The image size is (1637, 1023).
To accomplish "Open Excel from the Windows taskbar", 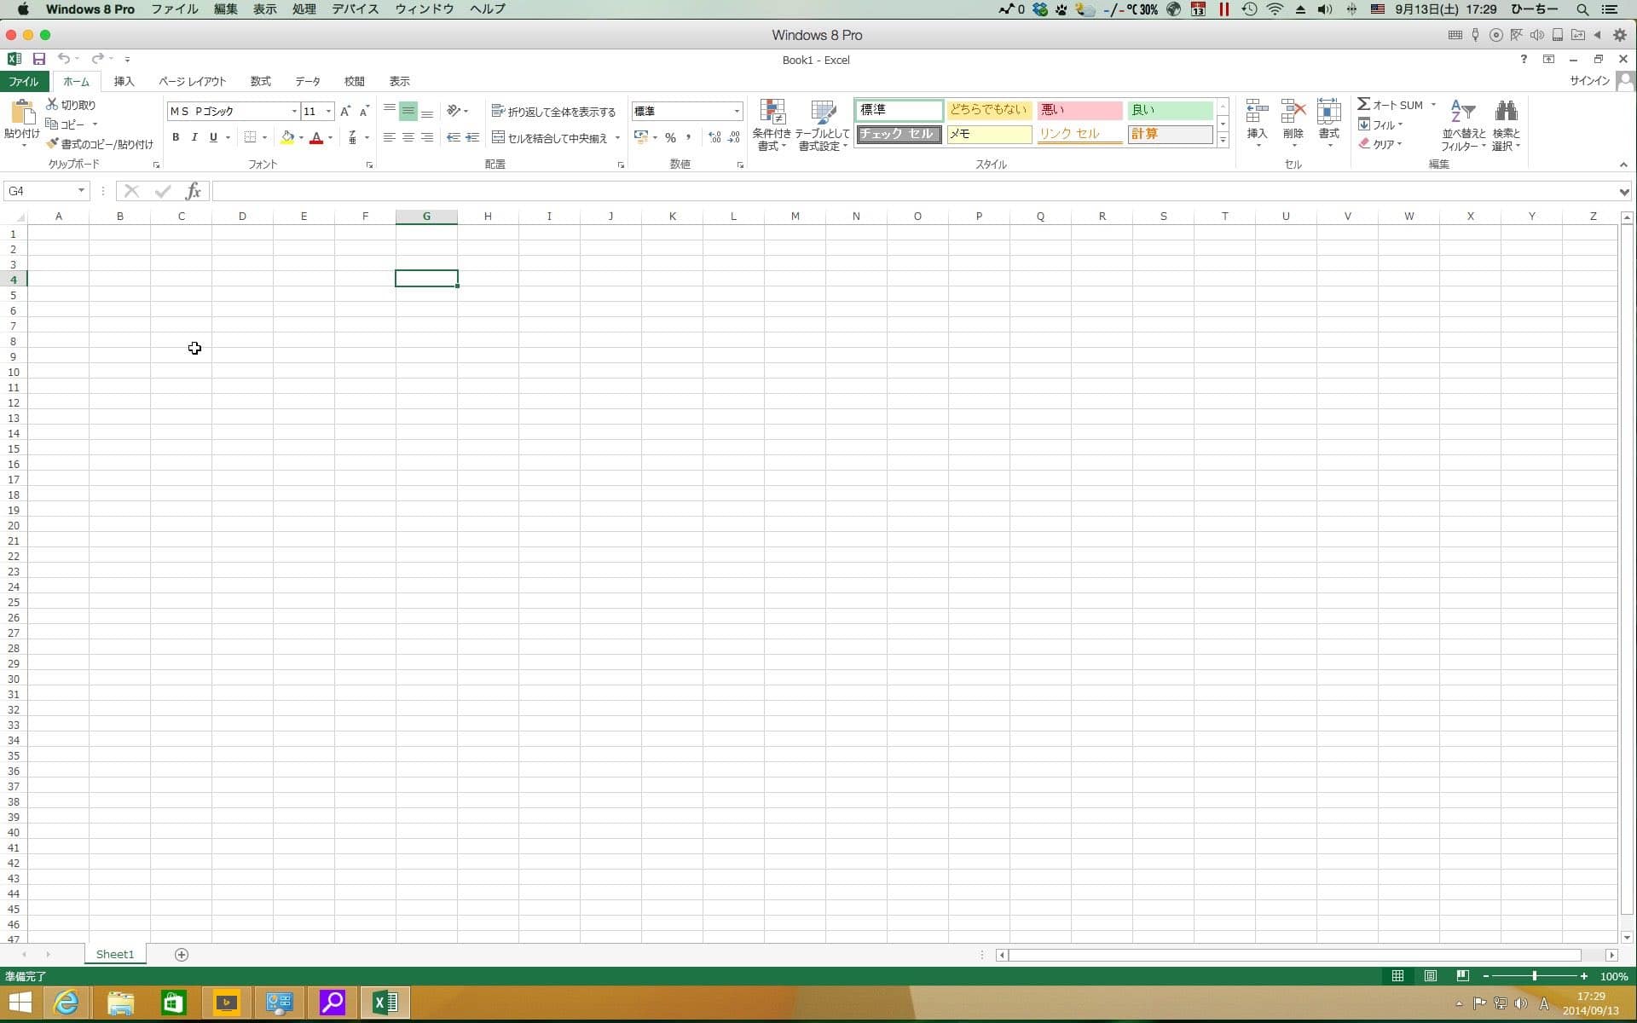I will (385, 1003).
